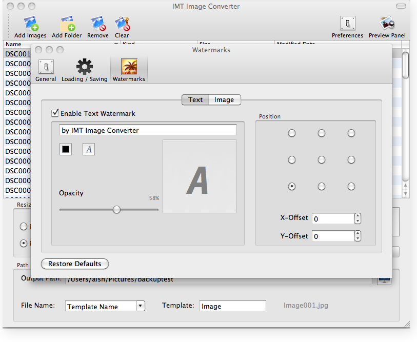Click the Name column header in file list
417x342 pixels.
[62, 44]
